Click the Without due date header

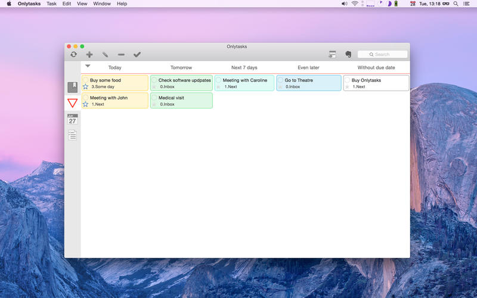pos(376,67)
